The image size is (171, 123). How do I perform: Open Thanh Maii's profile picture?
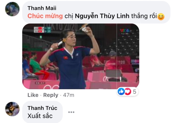tap(12, 9)
